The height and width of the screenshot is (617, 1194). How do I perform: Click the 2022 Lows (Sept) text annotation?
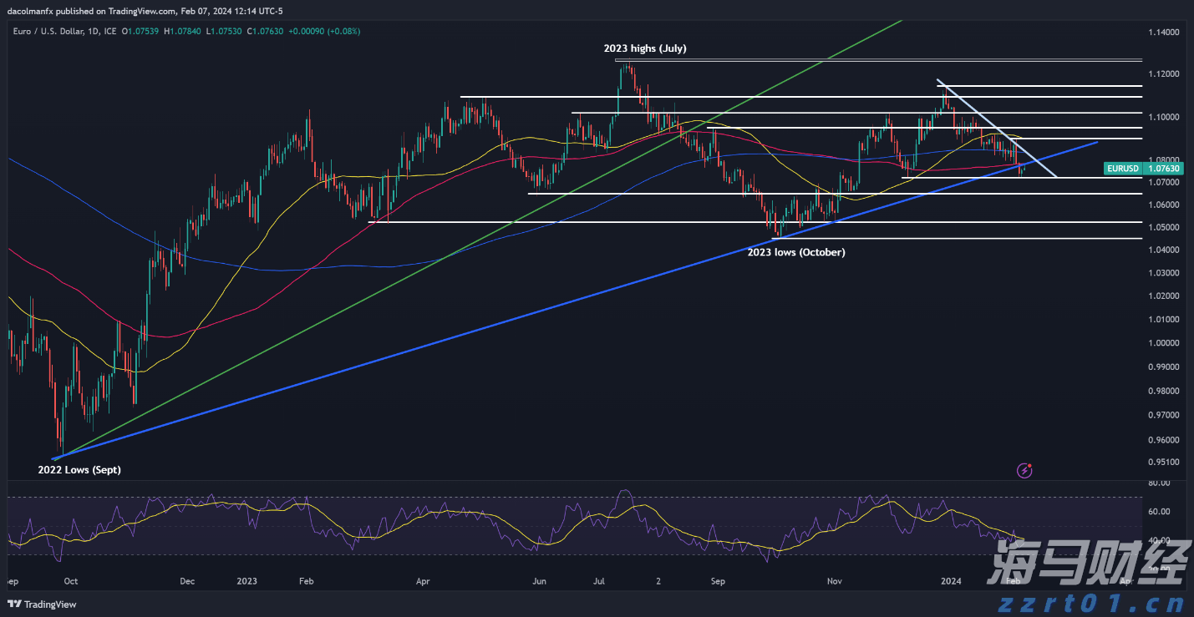(x=79, y=469)
